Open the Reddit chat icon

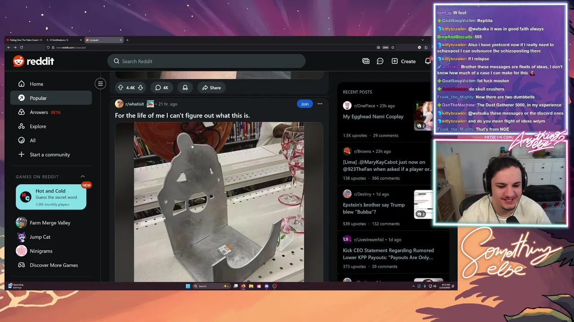click(x=380, y=61)
